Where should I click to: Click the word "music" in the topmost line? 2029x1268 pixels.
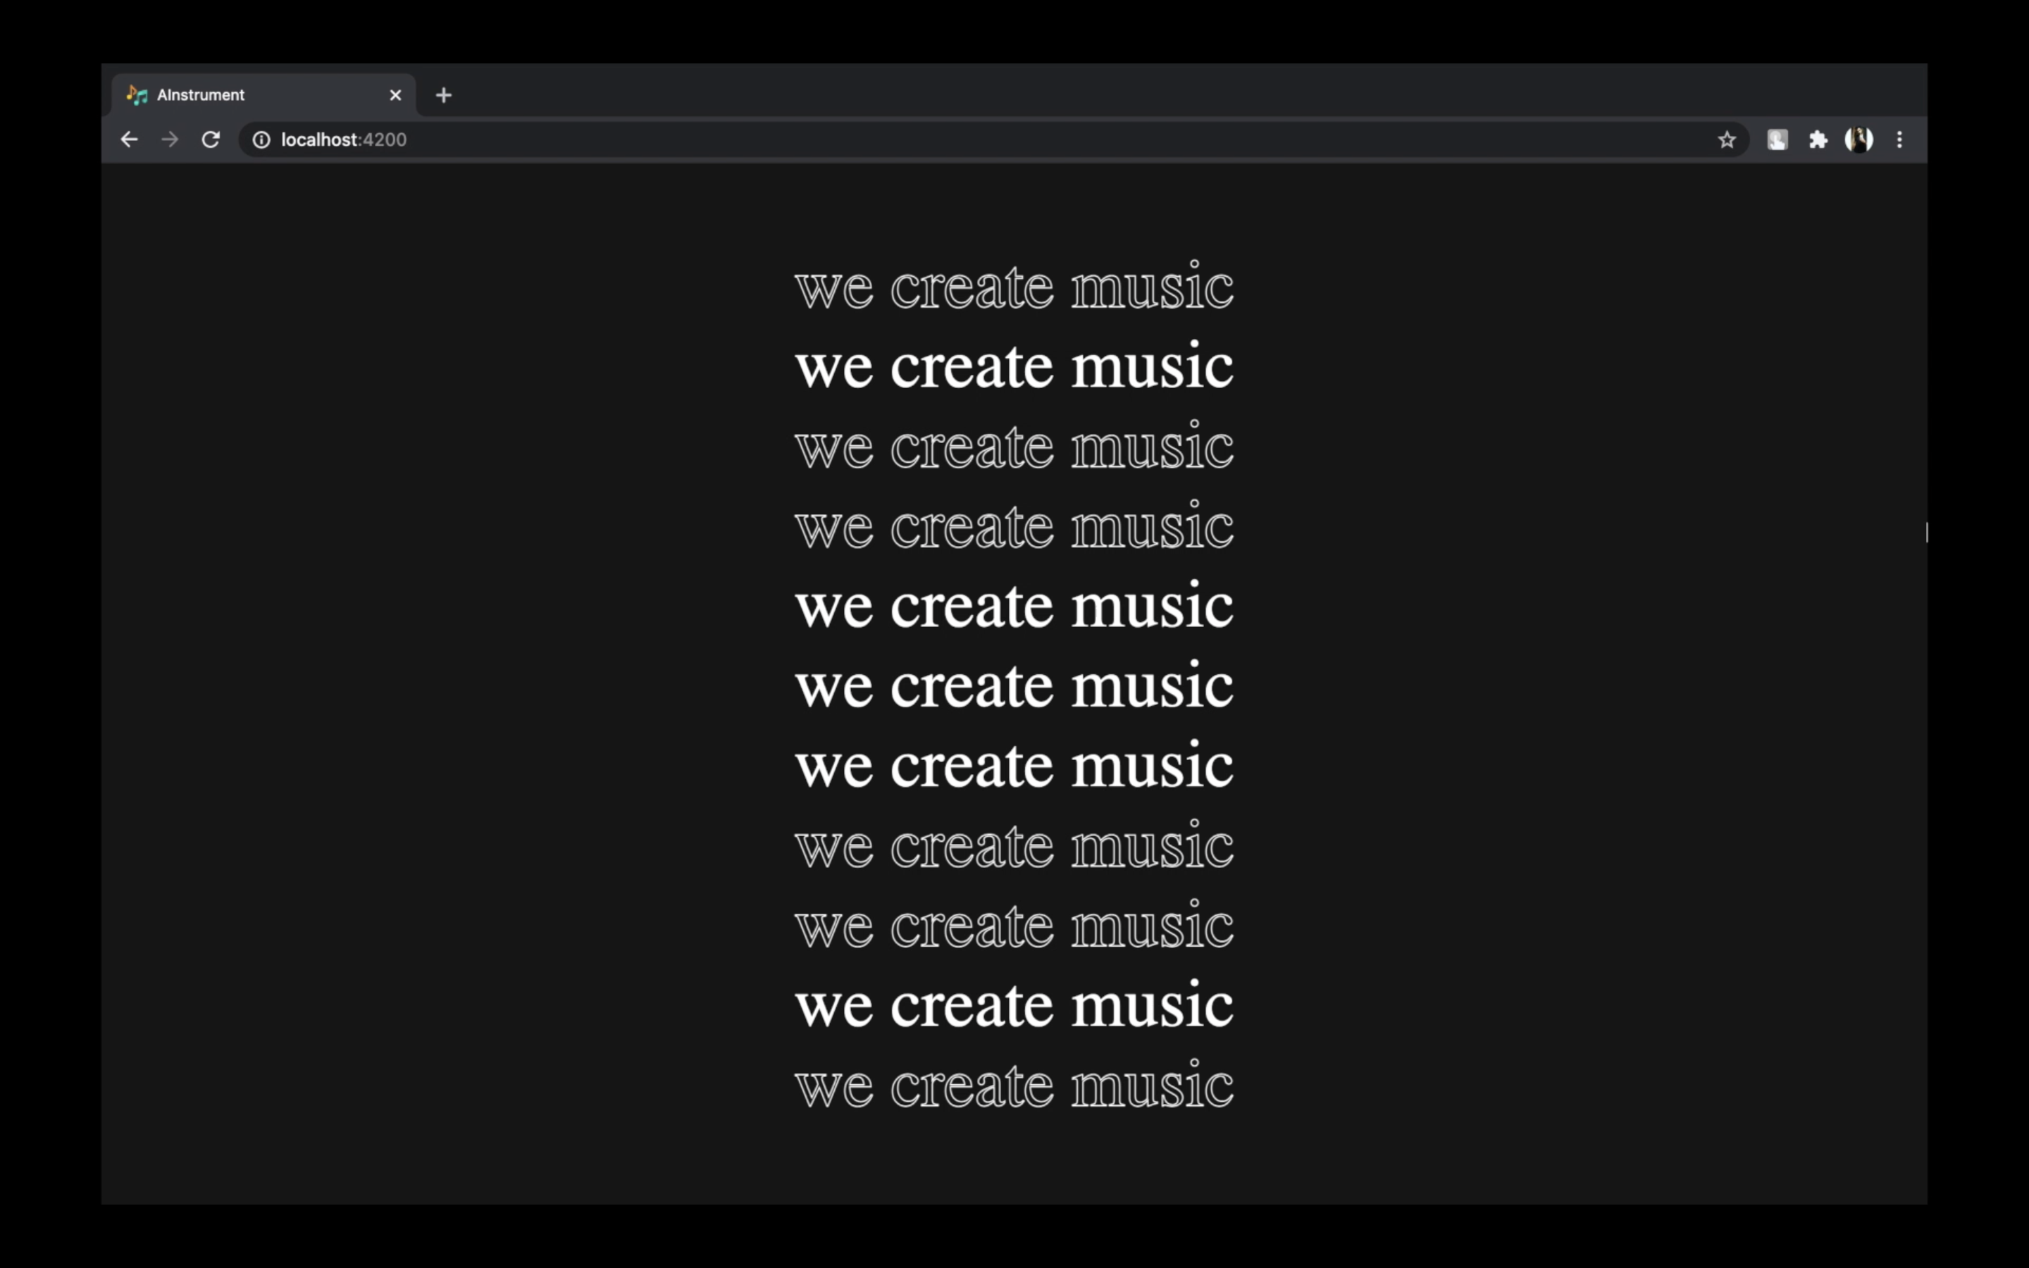click(1151, 287)
